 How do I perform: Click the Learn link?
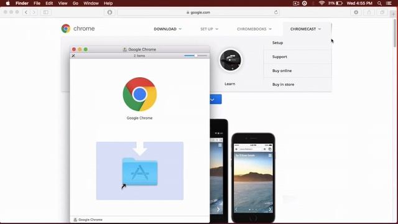click(x=229, y=84)
